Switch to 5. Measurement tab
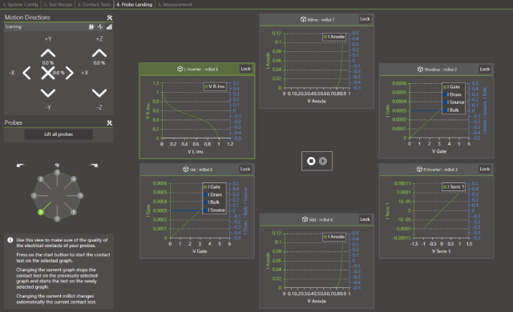This screenshot has height=312, width=513. 175,5
